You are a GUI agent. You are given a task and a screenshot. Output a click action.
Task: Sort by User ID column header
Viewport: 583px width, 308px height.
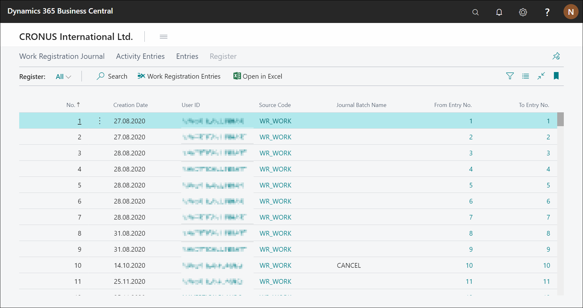(x=191, y=105)
